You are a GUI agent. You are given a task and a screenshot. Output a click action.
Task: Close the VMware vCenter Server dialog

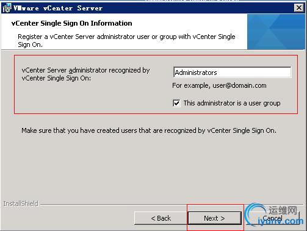point(299,8)
